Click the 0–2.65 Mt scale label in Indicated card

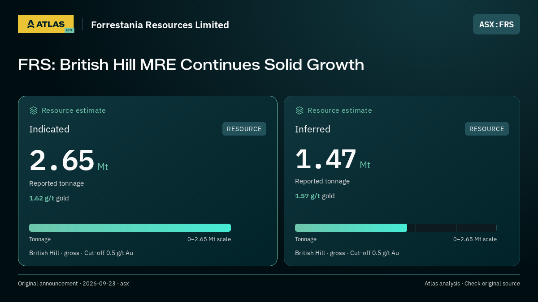click(209, 239)
